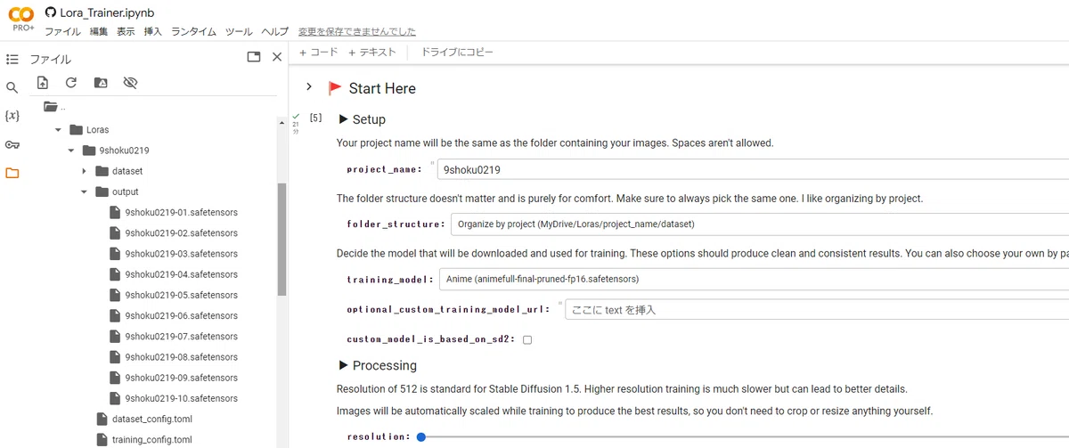
Task: Click the Lora_Trainer.ipynb notebook title
Action: coord(105,12)
